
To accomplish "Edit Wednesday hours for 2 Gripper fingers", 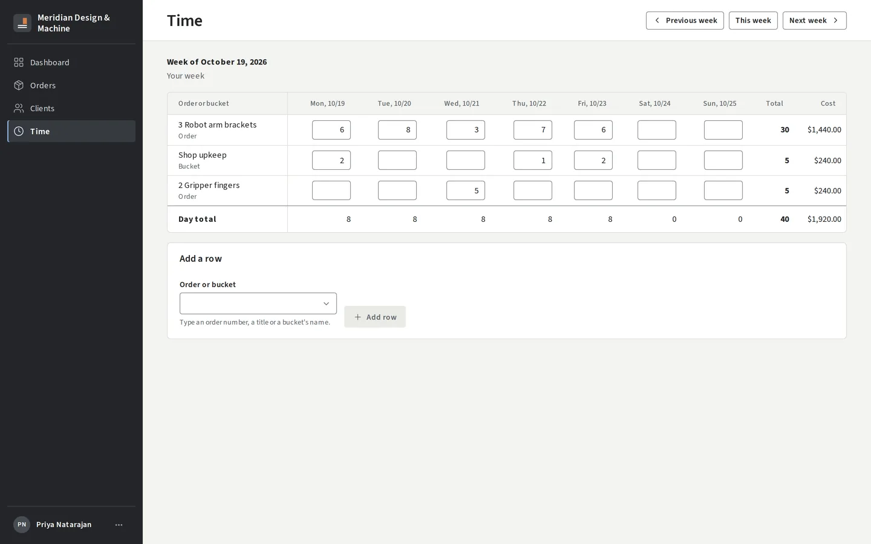I will click(466, 190).
